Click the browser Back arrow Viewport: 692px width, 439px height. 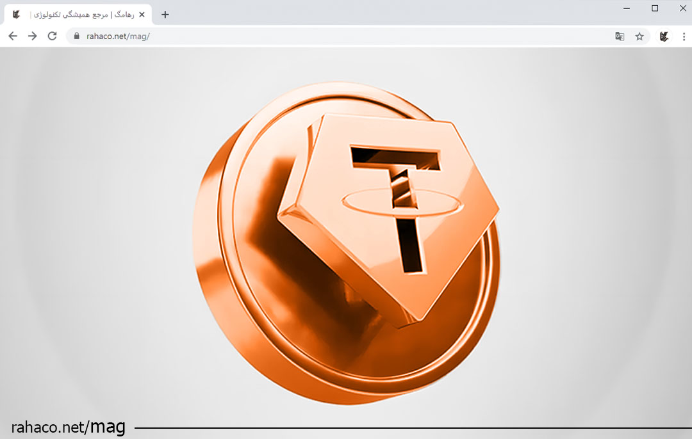coord(13,36)
